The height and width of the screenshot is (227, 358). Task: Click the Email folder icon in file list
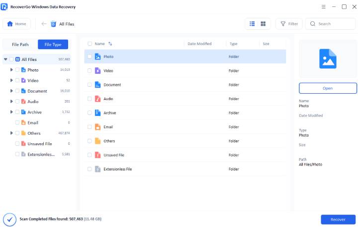coord(98,127)
